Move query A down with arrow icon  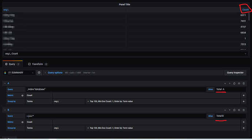pyautogui.click(x=225, y=83)
